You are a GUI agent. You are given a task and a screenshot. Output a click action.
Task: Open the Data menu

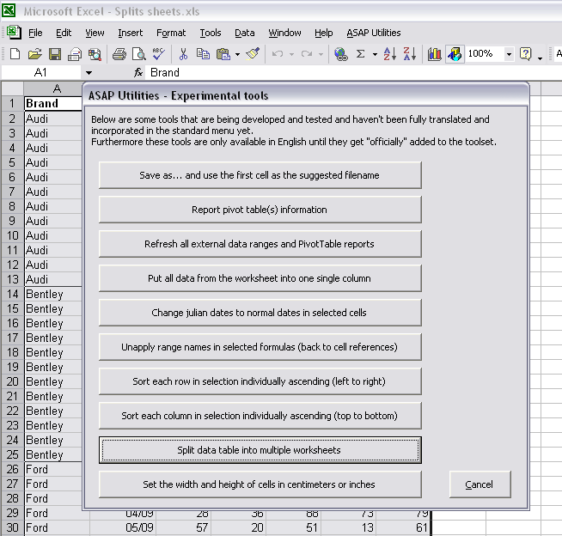[x=244, y=33]
